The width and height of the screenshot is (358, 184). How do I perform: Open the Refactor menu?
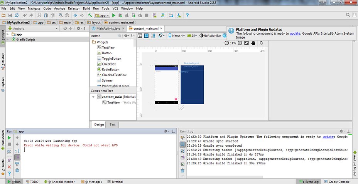(74, 8)
